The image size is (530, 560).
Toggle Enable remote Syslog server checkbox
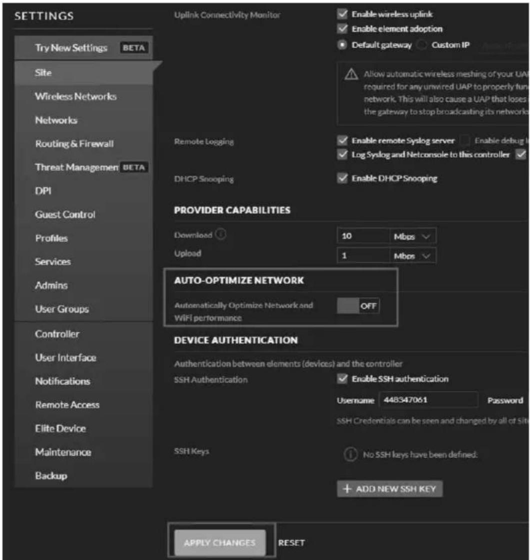342,140
